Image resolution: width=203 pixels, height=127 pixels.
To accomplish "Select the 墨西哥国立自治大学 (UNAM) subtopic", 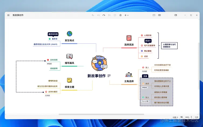I will [x=46, y=44].
